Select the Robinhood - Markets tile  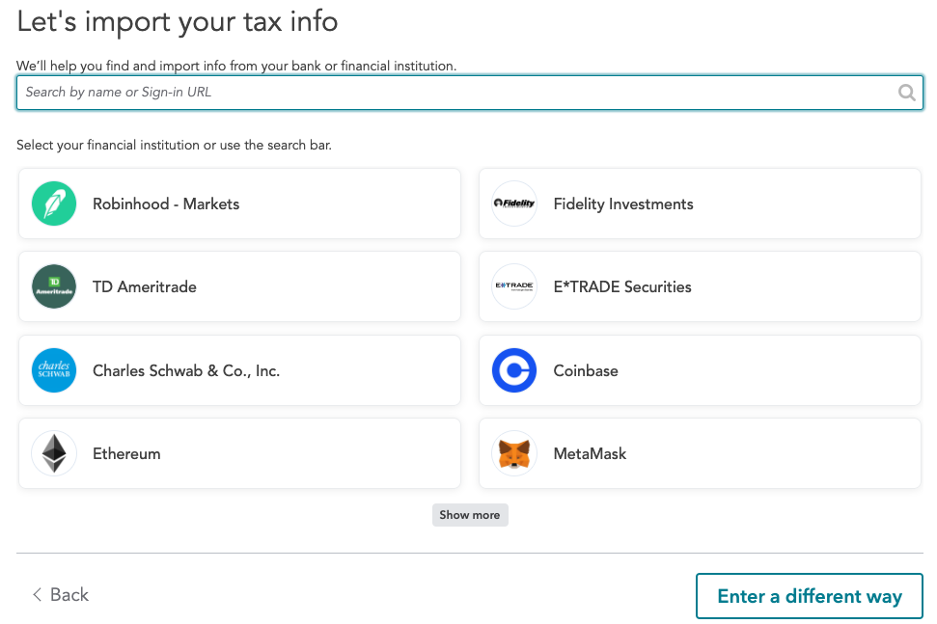coord(238,203)
